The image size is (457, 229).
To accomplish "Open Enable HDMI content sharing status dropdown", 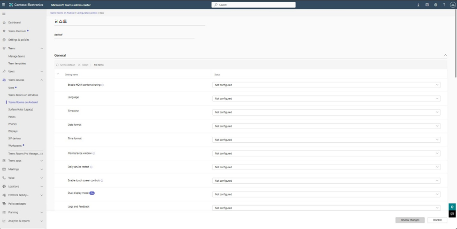I will click(x=326, y=85).
